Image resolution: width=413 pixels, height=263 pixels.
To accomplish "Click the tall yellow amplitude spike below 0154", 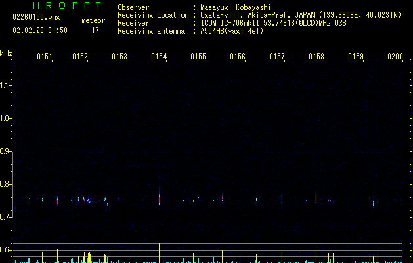I will pyautogui.click(x=159, y=253).
